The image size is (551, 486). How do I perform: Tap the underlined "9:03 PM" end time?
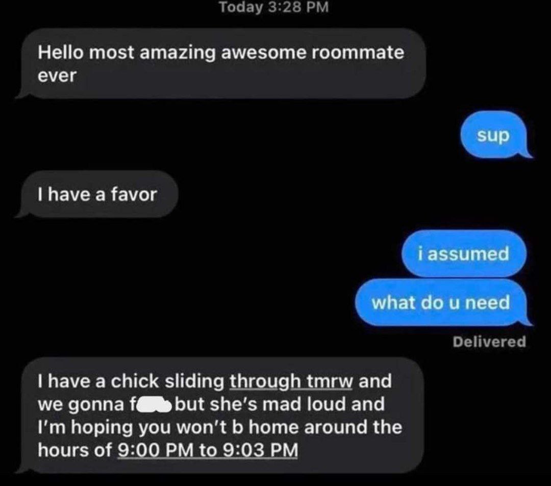[x=260, y=450]
